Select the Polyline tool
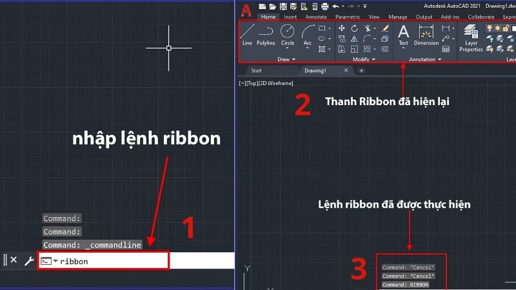The image size is (516, 290). pyautogui.click(x=266, y=35)
